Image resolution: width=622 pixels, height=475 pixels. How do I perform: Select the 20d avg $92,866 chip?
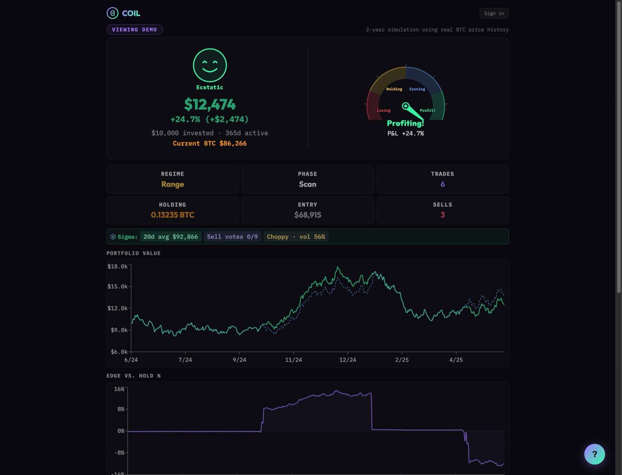pyautogui.click(x=171, y=237)
